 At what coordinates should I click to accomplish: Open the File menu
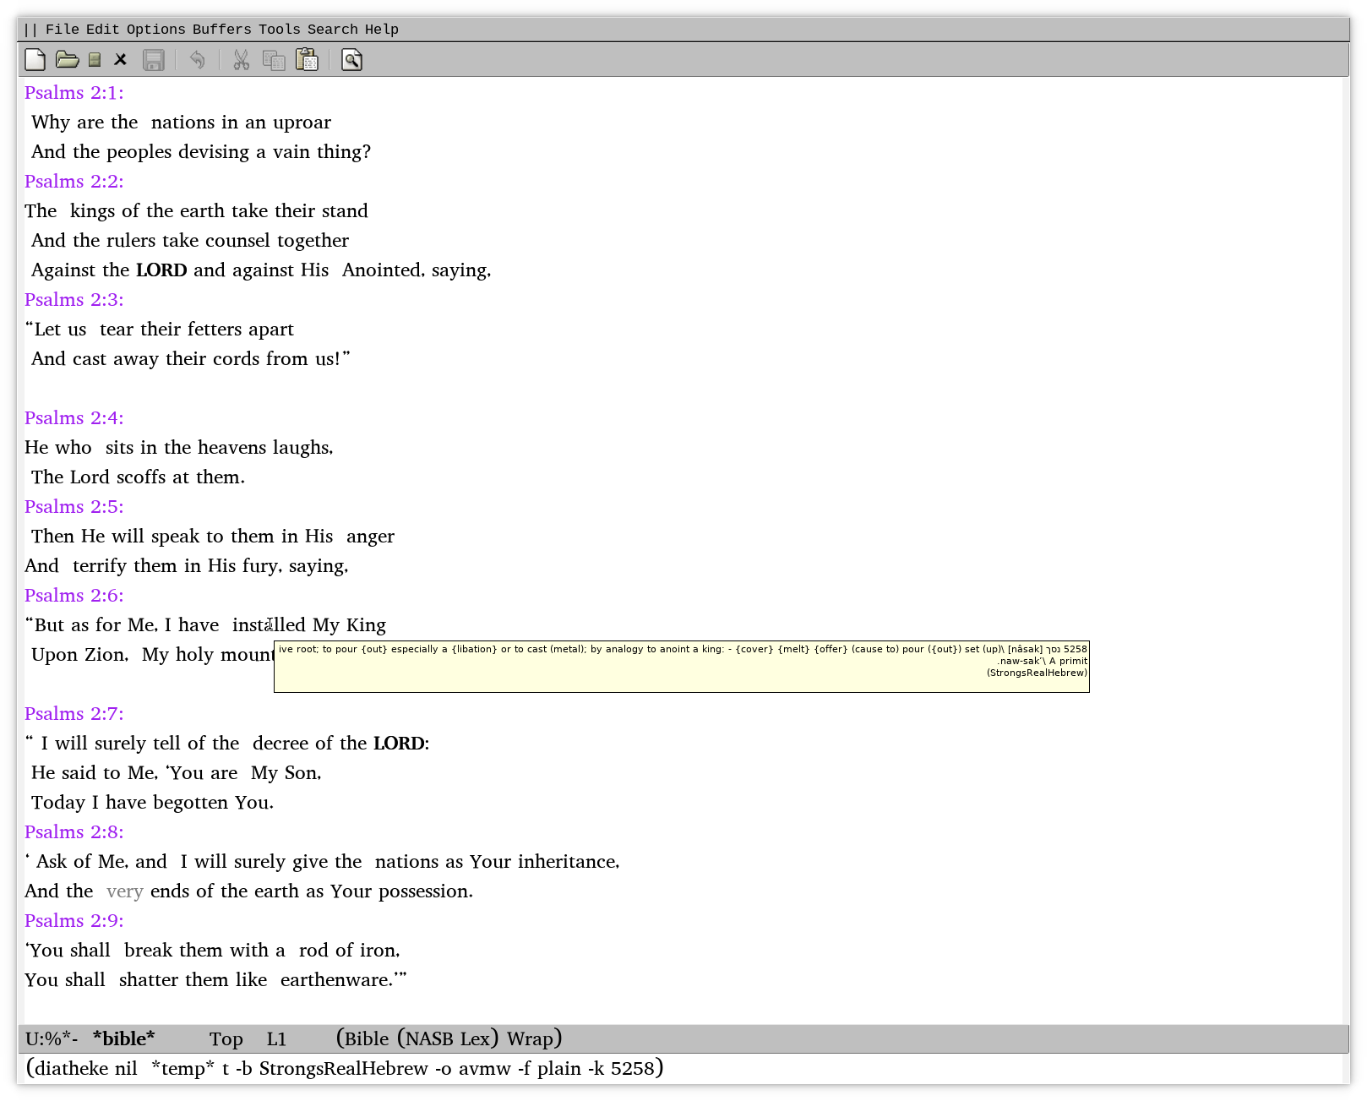[x=62, y=30]
